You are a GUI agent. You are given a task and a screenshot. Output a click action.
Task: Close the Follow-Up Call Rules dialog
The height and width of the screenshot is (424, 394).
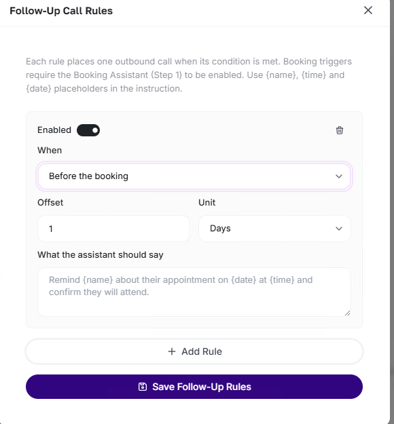click(x=368, y=10)
